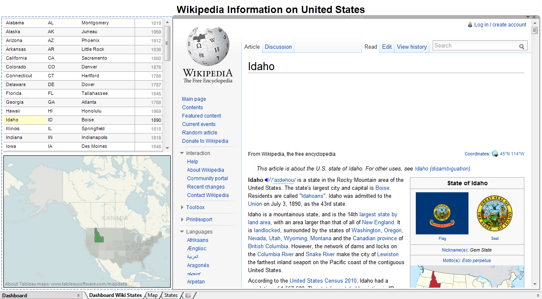Open the Great Seal of Idaho image
The image size is (542, 299).
495,214
